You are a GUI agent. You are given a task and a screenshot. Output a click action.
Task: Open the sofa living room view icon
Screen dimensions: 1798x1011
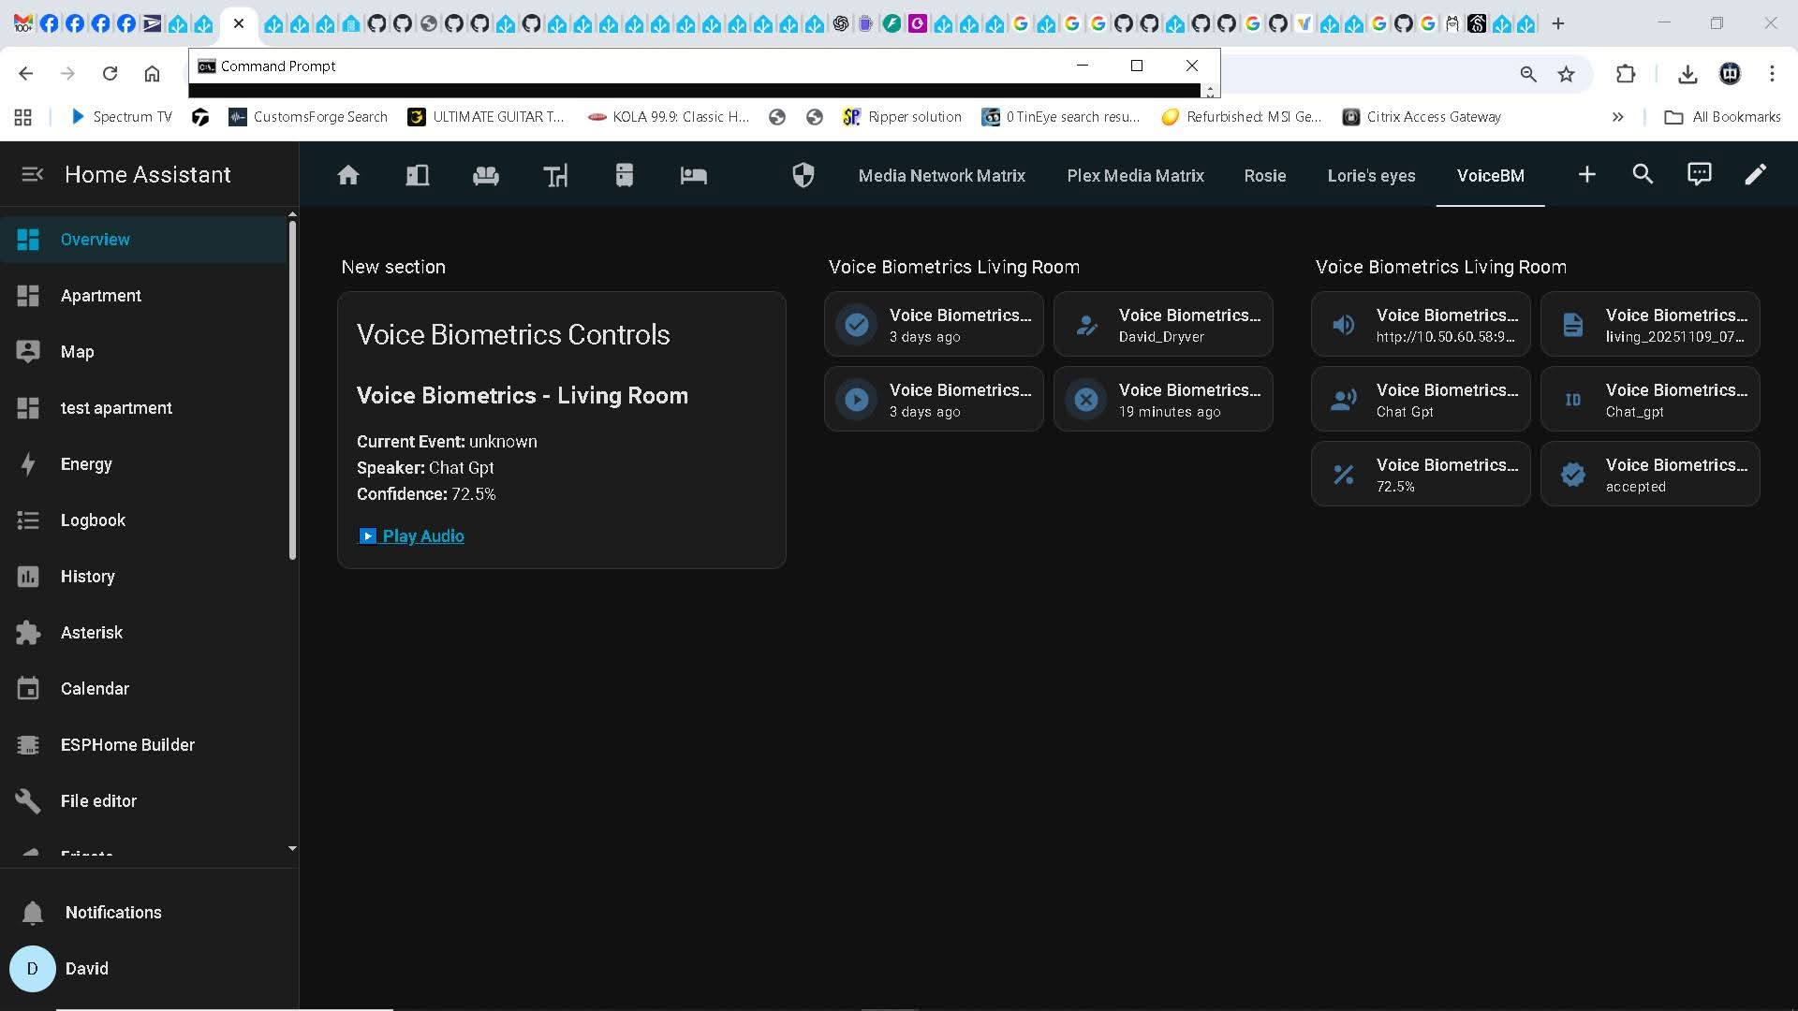(485, 175)
